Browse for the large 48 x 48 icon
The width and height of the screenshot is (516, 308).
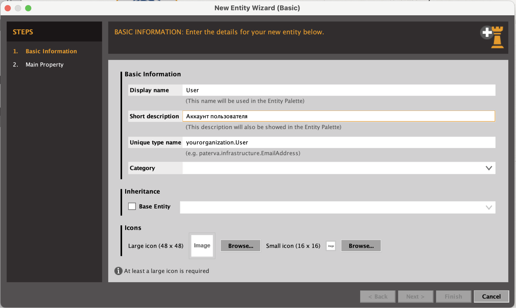click(x=241, y=246)
